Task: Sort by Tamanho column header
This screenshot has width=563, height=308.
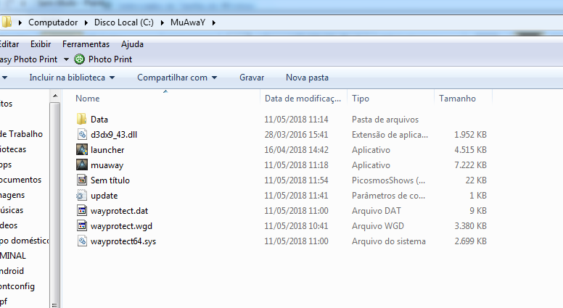Action: pos(457,99)
